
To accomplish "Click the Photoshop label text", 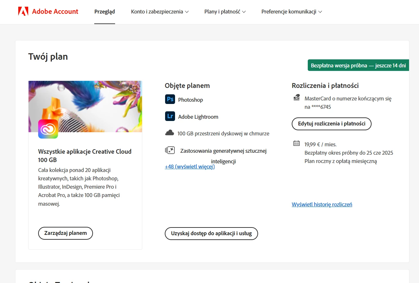I will [190, 100].
